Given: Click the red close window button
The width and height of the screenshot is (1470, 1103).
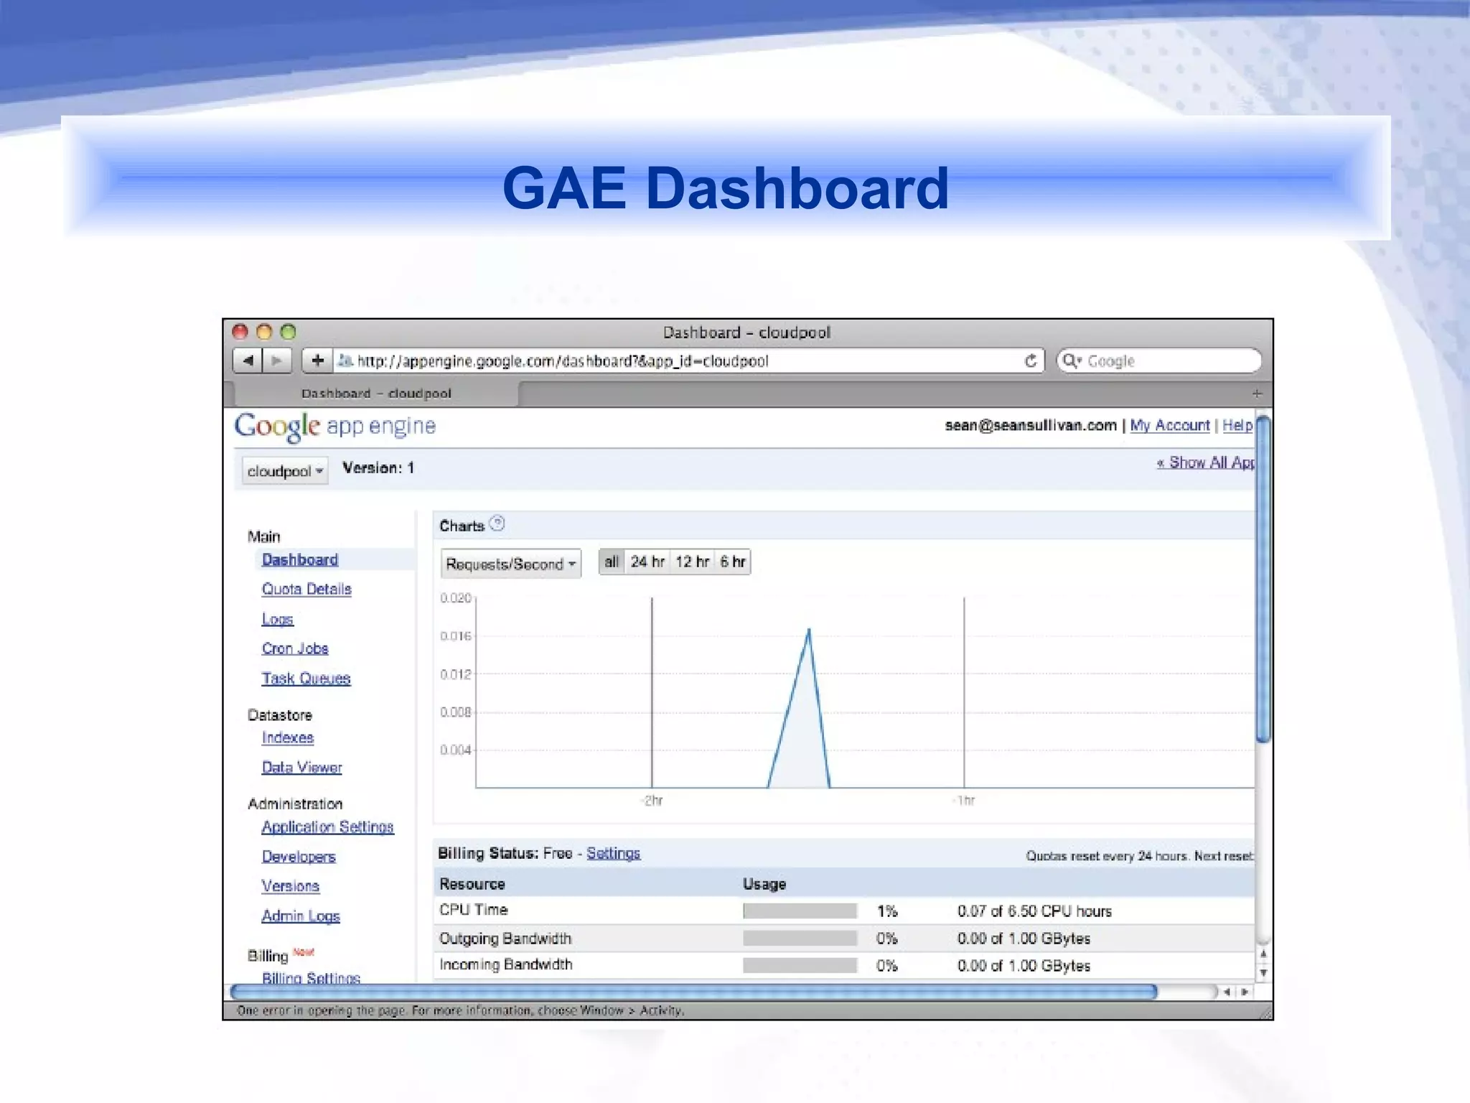Looking at the screenshot, I should tap(240, 332).
